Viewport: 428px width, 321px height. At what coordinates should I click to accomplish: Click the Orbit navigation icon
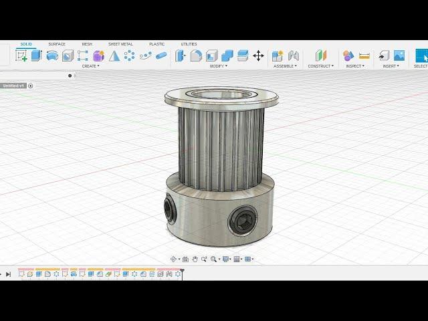tap(173, 259)
